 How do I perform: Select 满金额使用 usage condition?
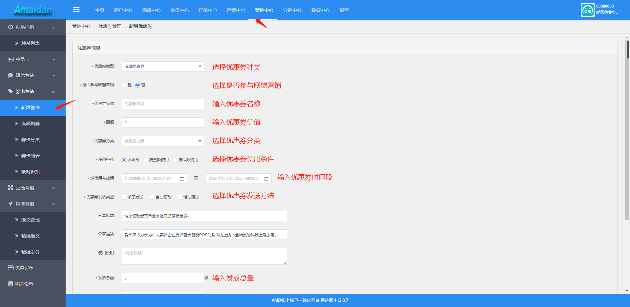tap(145, 160)
